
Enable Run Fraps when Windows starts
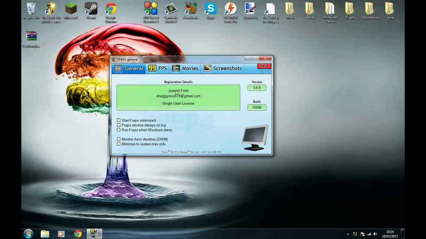coord(118,130)
